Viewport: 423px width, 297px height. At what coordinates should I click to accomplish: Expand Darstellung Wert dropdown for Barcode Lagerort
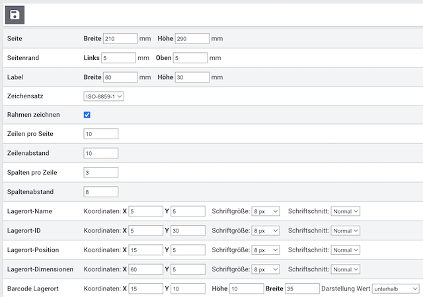[x=395, y=289]
